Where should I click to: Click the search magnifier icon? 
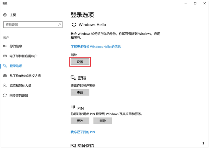(60, 25)
